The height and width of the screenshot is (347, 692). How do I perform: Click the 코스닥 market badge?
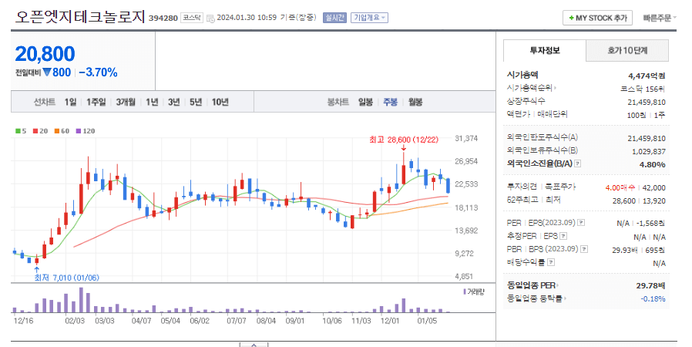[192, 18]
